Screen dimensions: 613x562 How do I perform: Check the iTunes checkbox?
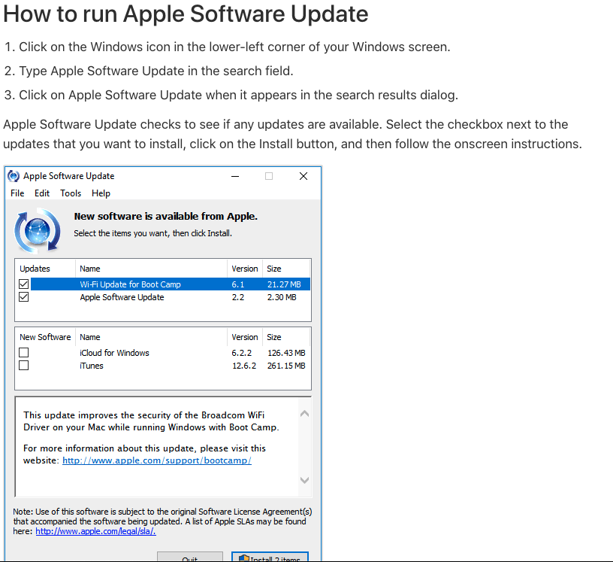(x=24, y=366)
